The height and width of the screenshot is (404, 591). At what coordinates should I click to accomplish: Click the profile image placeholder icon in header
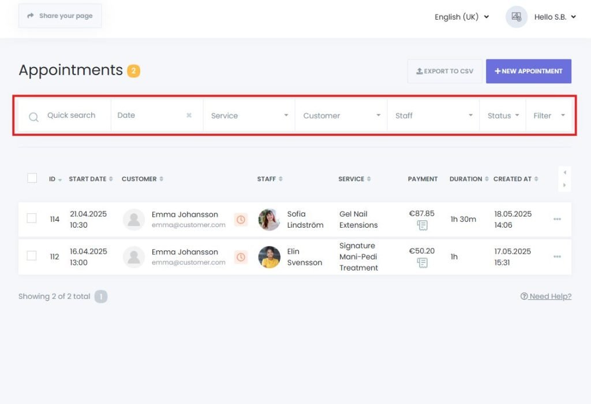(x=516, y=17)
